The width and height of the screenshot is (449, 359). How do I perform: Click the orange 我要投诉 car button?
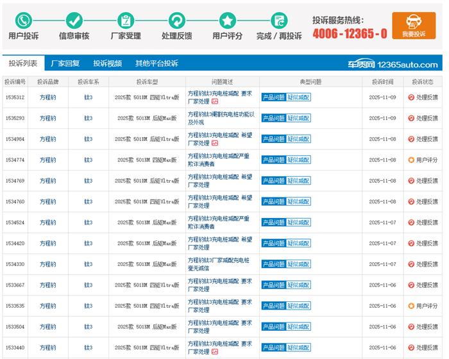414,26
